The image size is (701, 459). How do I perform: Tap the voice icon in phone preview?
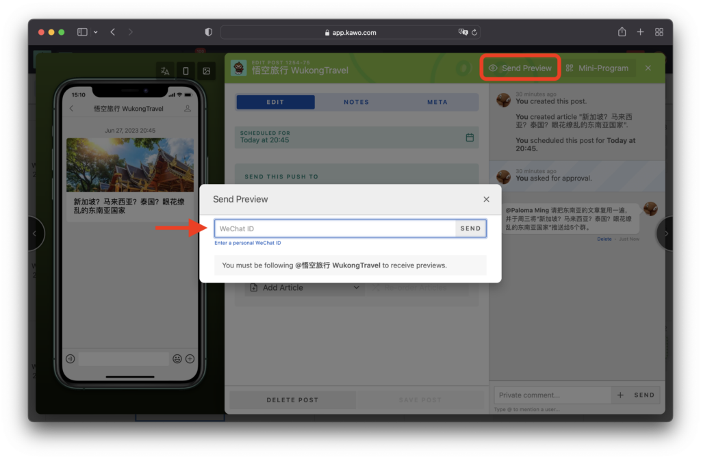[x=71, y=359]
